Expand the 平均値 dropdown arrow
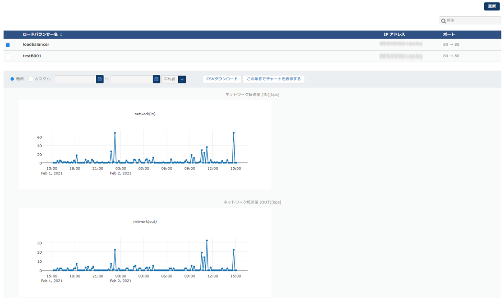Screen dimensions: 502x300 (x=182, y=79)
